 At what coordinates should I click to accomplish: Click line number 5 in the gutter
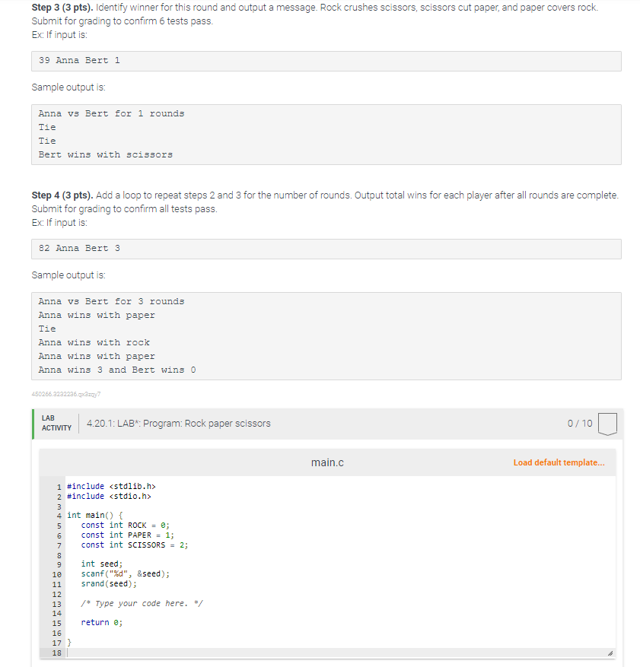click(59, 525)
